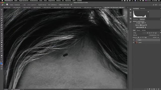The width and height of the screenshot is (161, 90).
Task: Toggle Quick Mask mode in toolbar
Action: [2, 67]
